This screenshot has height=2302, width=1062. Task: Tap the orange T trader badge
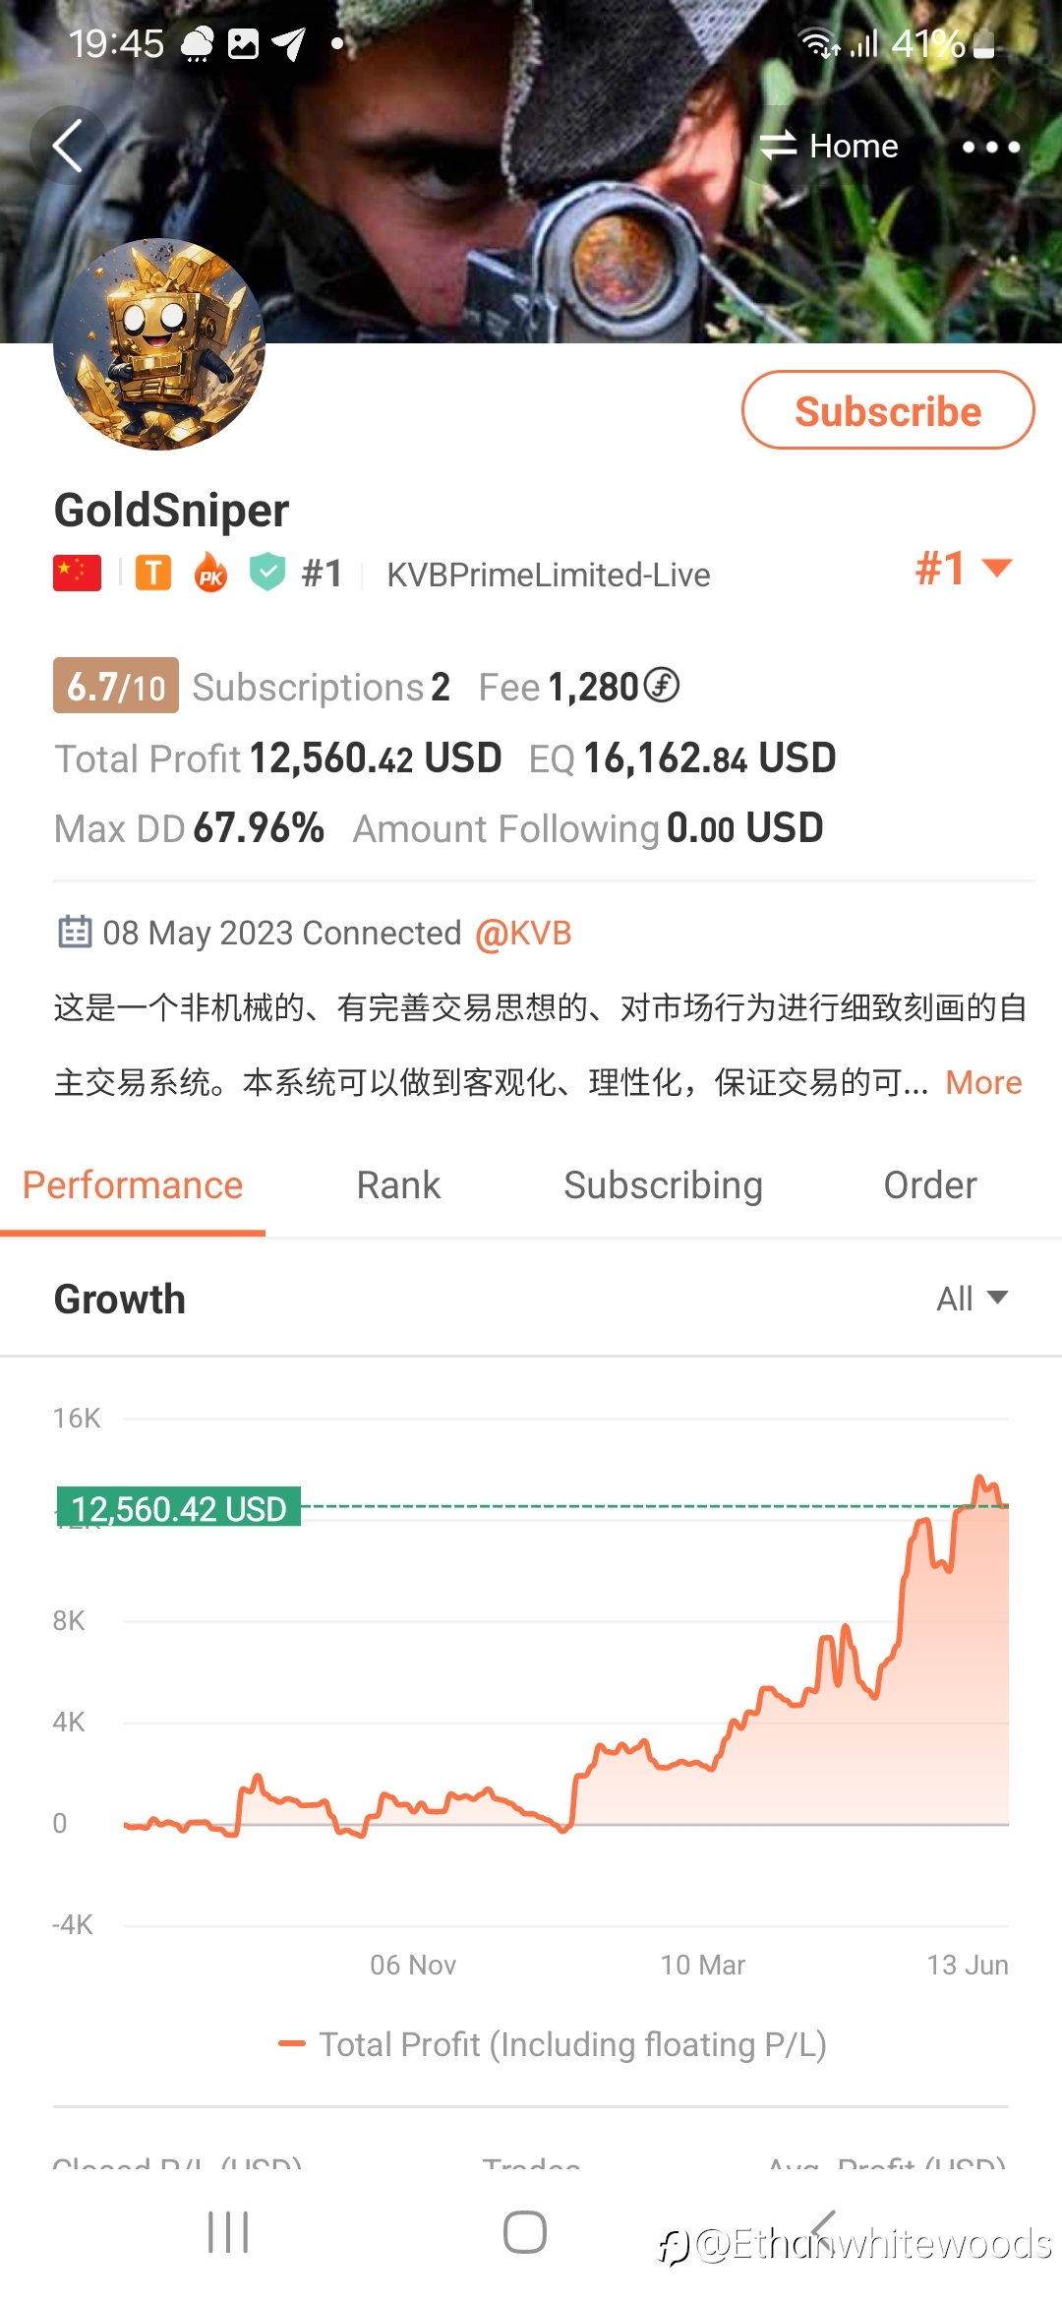153,573
